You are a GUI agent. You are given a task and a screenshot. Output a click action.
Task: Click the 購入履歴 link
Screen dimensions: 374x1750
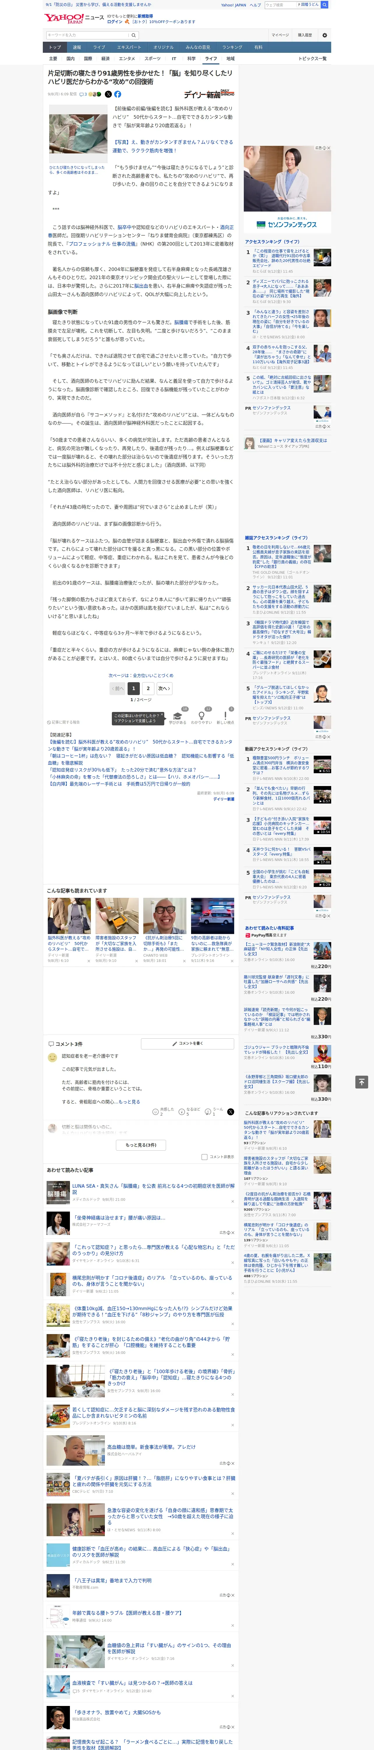point(305,35)
